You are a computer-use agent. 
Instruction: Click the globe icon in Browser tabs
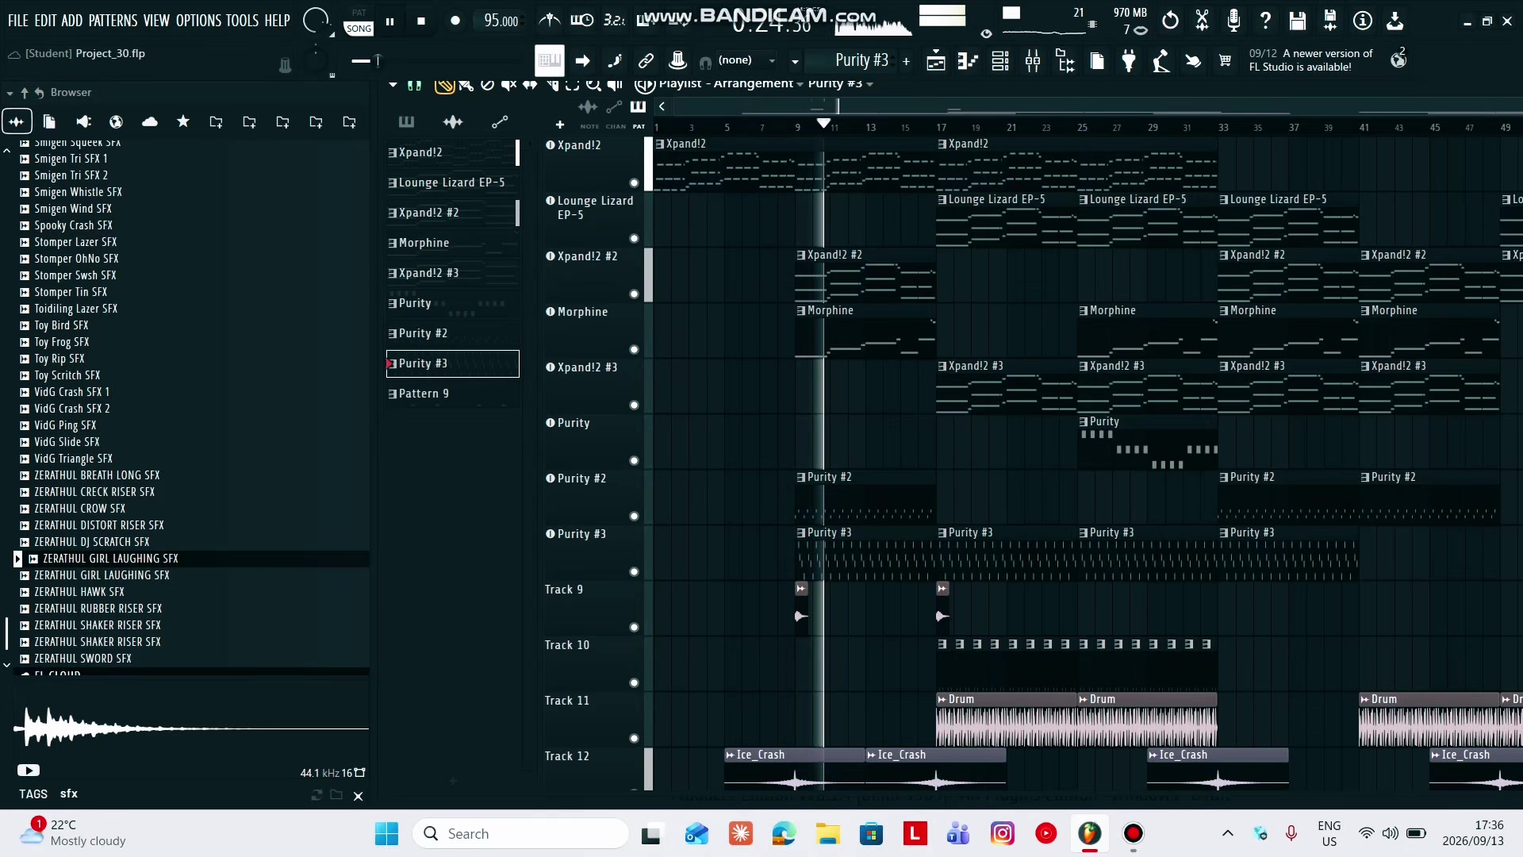116,121
